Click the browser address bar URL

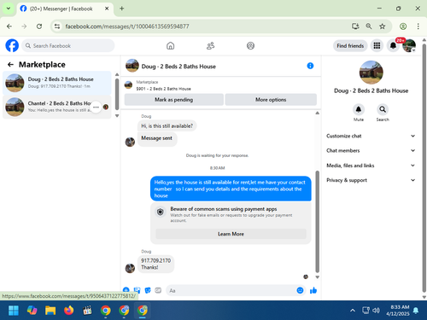coord(127,26)
